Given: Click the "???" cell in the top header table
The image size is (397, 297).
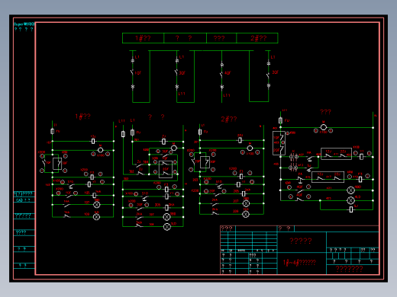Looking at the screenshot, I should coord(221,38).
